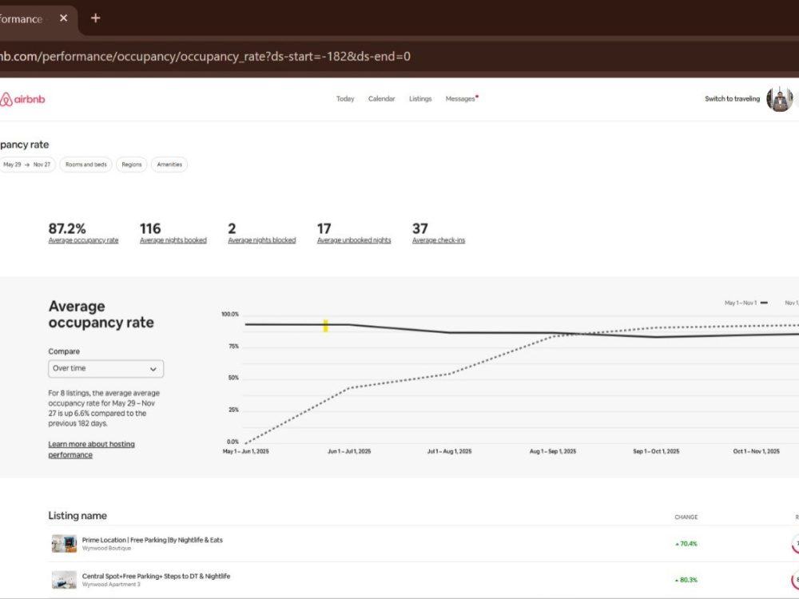Image resolution: width=799 pixels, height=599 pixels.
Task: Open the Today menu item
Action: [345, 99]
